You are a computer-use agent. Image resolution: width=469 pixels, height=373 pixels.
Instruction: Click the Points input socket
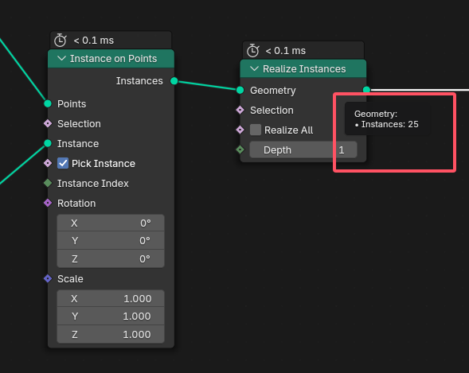tap(48, 103)
